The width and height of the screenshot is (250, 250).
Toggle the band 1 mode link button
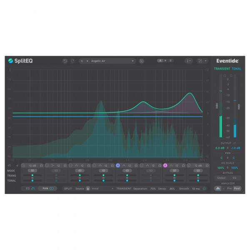(x=32, y=171)
